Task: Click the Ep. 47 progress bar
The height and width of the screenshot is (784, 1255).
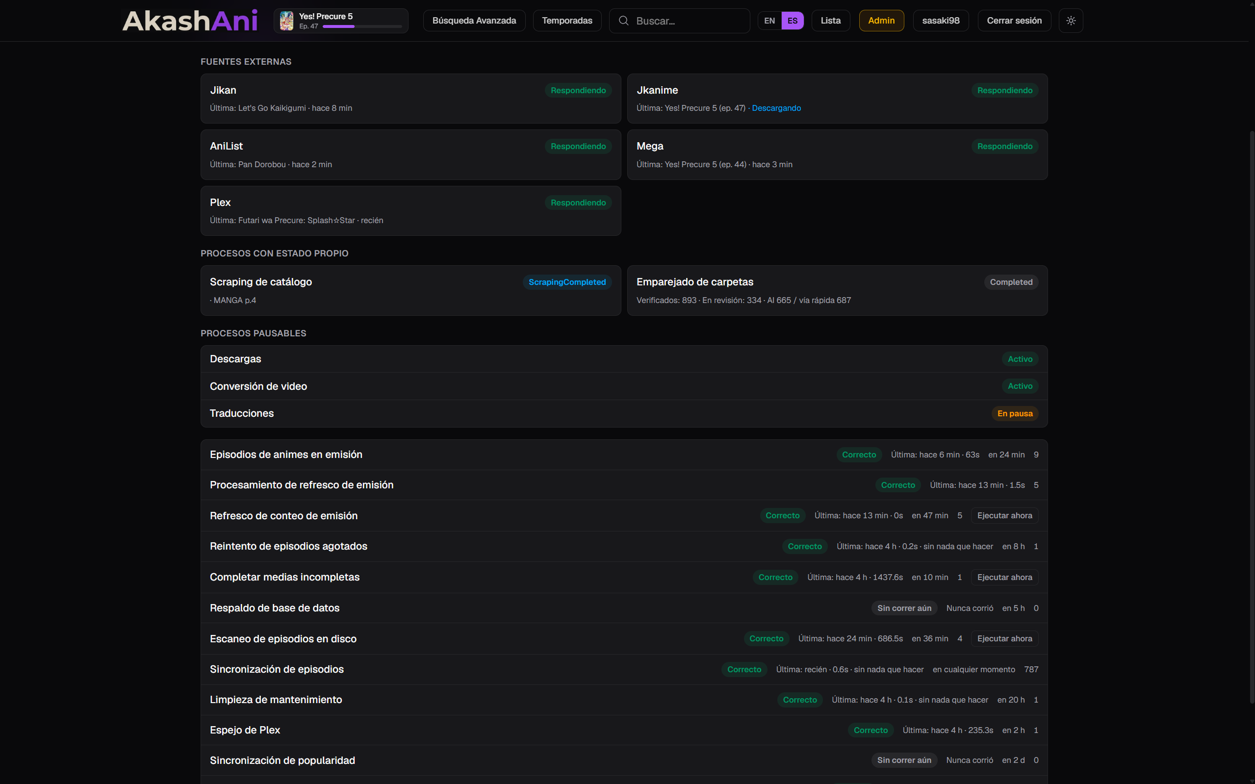Action: [x=362, y=26]
